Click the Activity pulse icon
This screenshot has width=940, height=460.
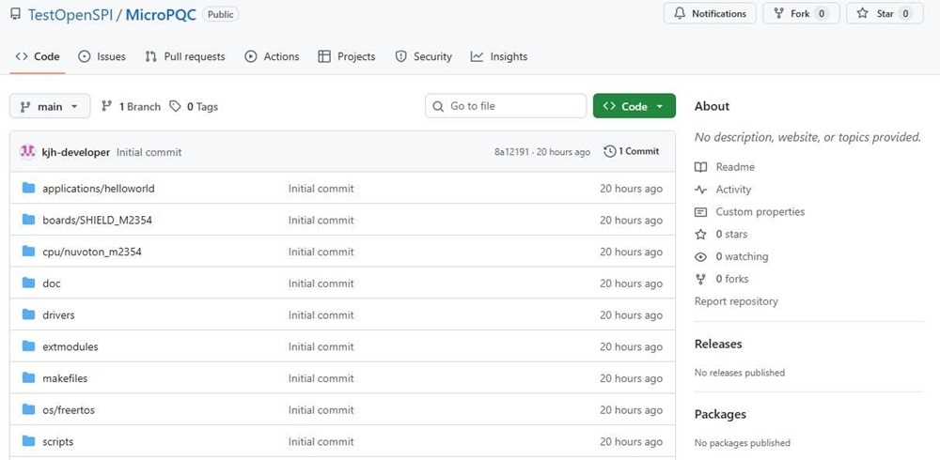(x=700, y=190)
